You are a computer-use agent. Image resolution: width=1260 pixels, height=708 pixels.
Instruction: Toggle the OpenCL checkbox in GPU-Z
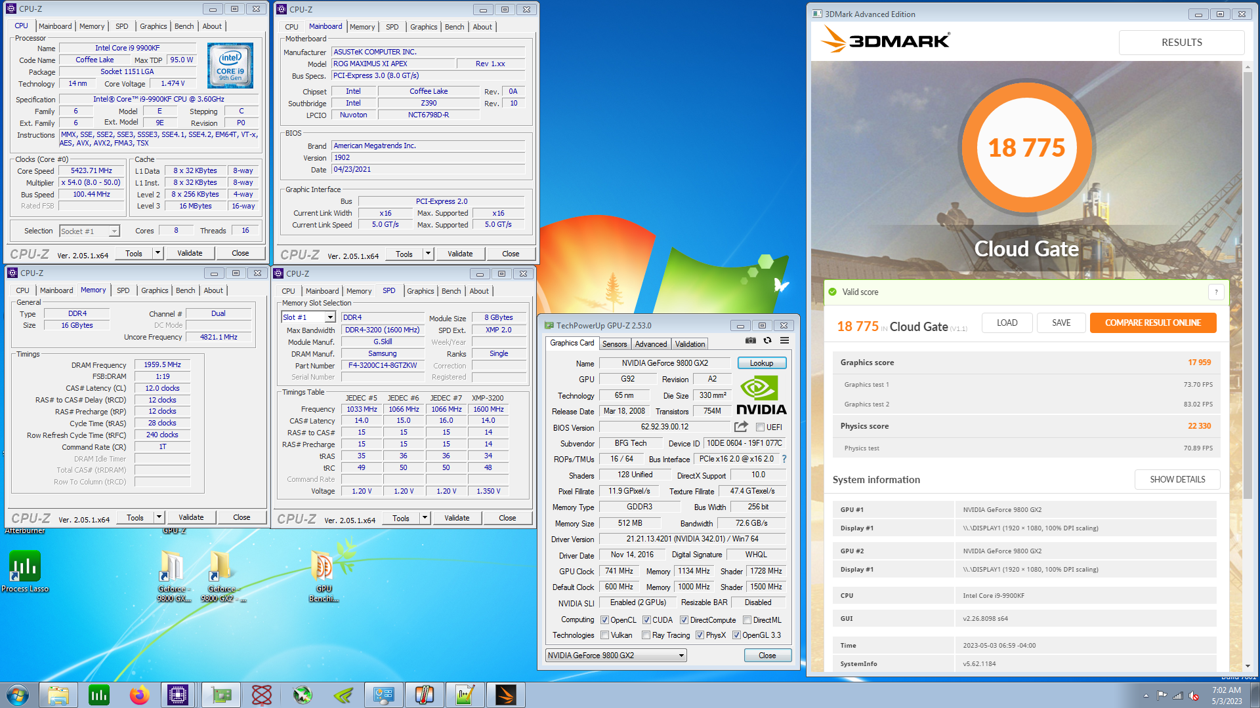pos(604,620)
